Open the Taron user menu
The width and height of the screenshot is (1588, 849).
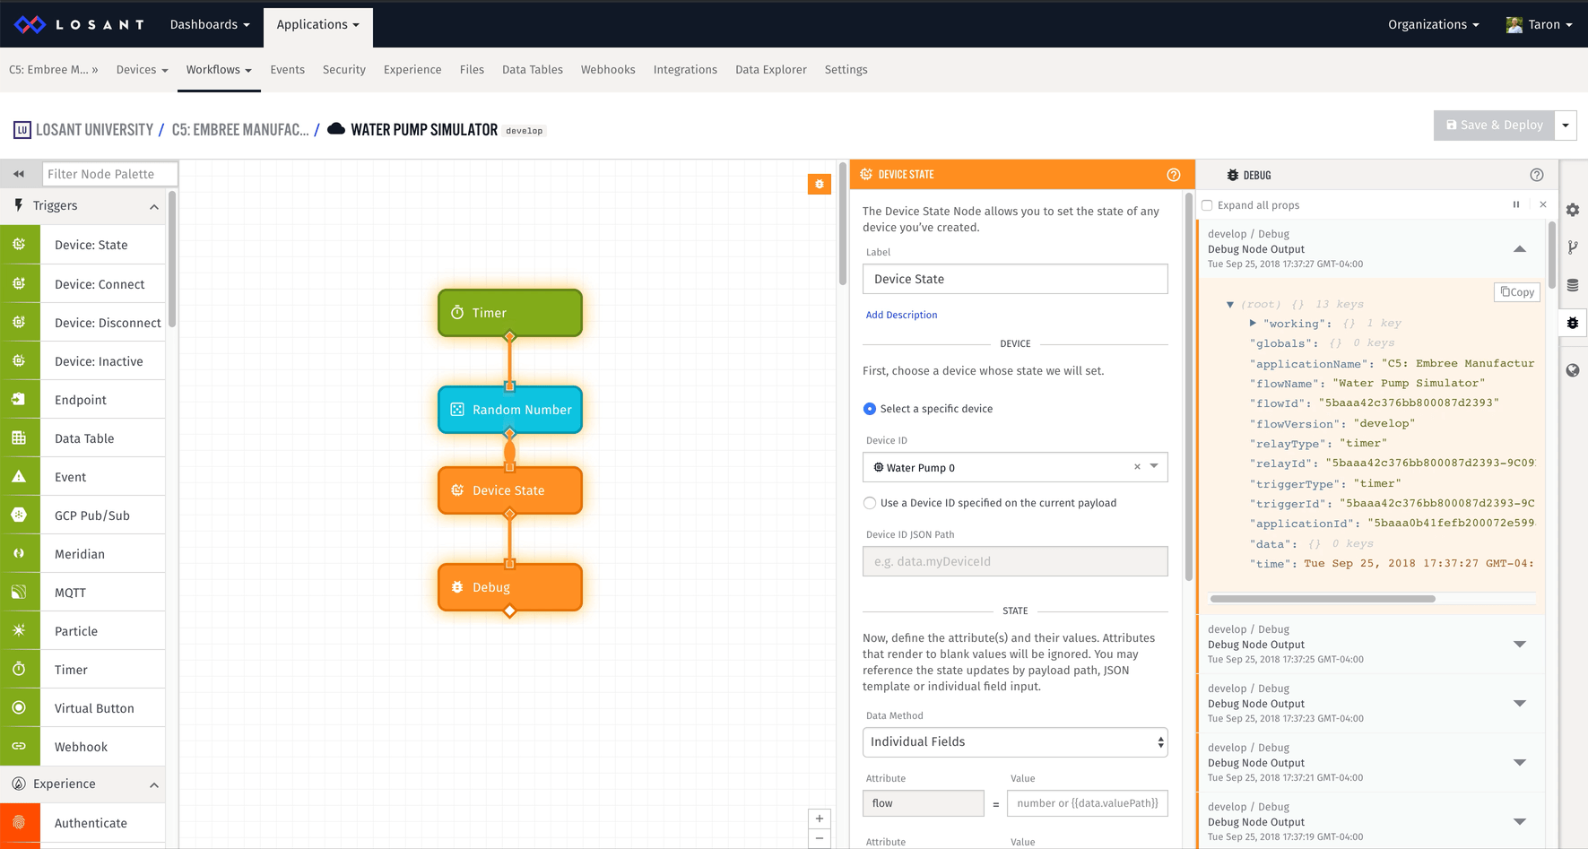1539,24
